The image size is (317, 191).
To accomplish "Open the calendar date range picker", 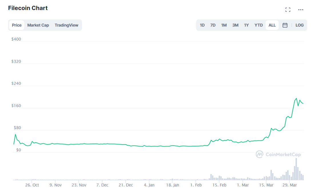I will [285, 25].
